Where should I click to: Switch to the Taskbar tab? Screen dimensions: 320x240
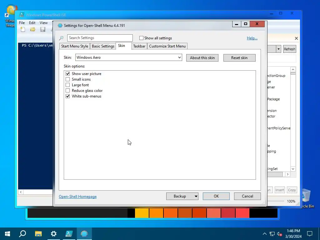pos(139,46)
